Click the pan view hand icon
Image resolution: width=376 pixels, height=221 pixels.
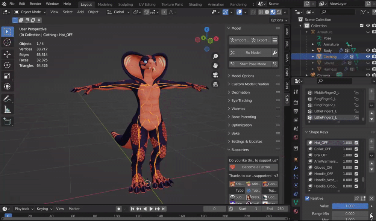click(215, 65)
